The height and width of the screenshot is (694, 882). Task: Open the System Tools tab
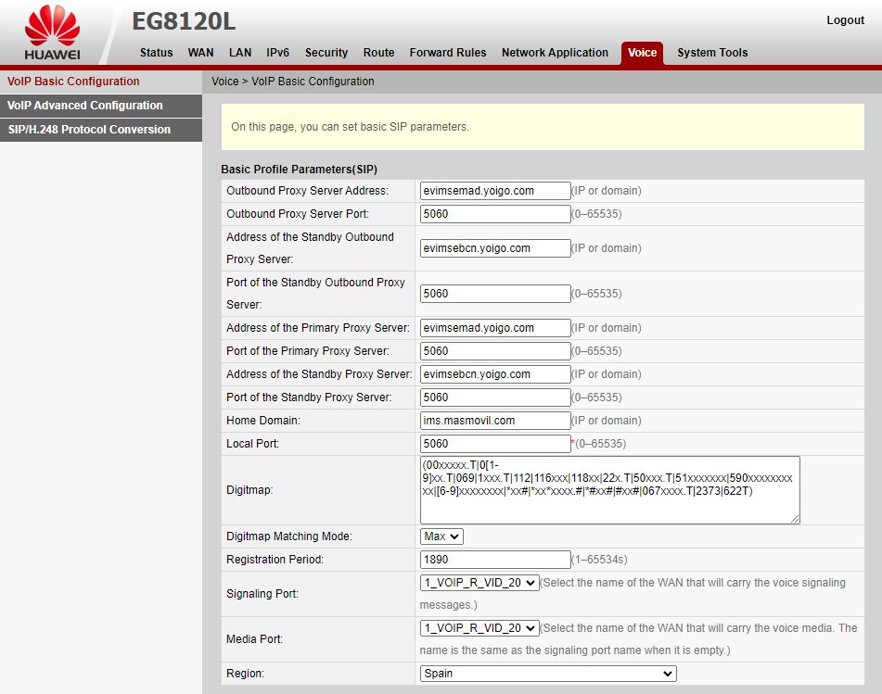712,53
